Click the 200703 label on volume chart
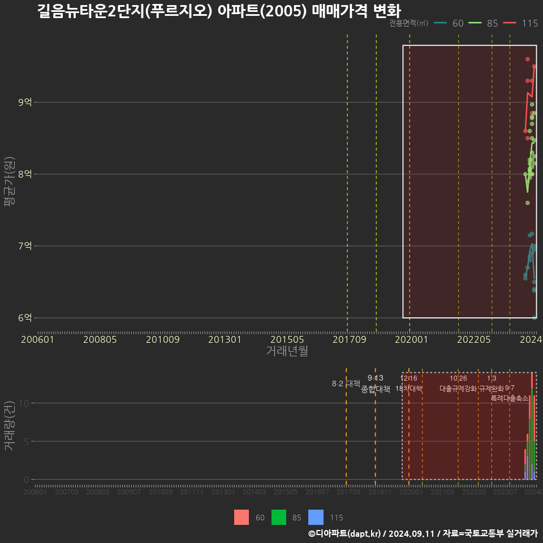The height and width of the screenshot is (543, 543). (67, 492)
